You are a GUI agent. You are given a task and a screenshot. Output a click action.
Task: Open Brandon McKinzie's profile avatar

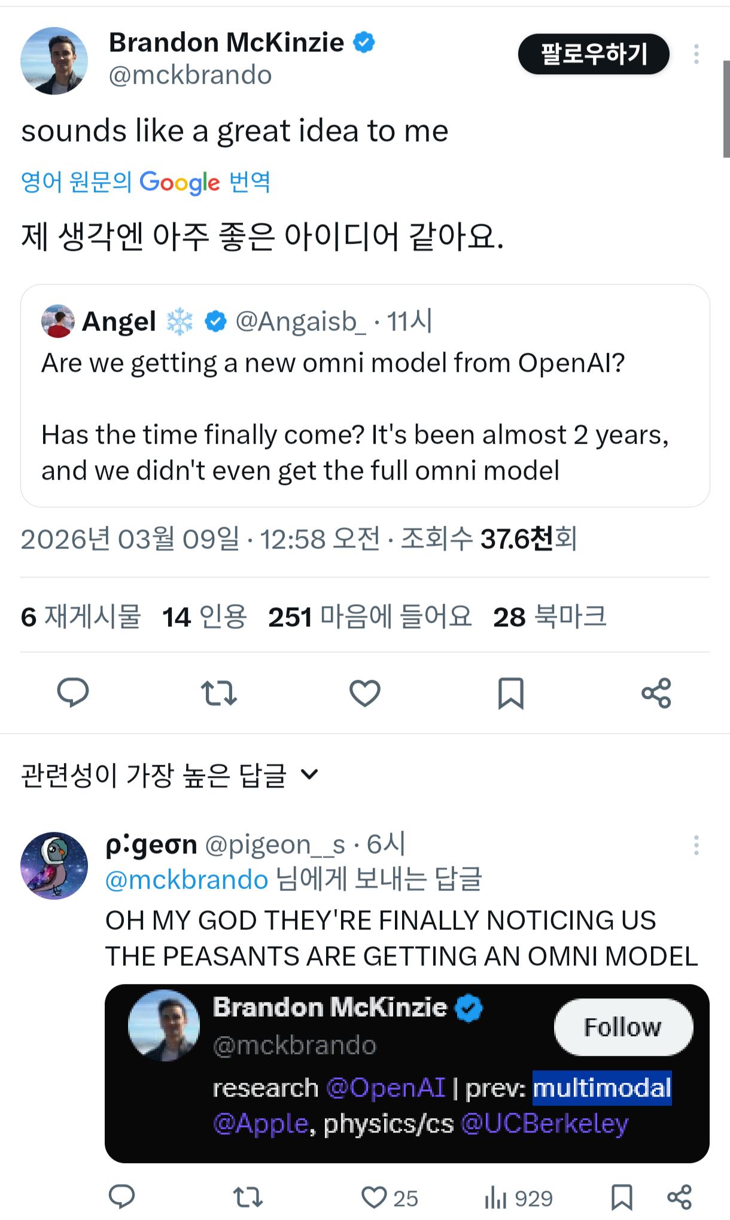(54, 60)
